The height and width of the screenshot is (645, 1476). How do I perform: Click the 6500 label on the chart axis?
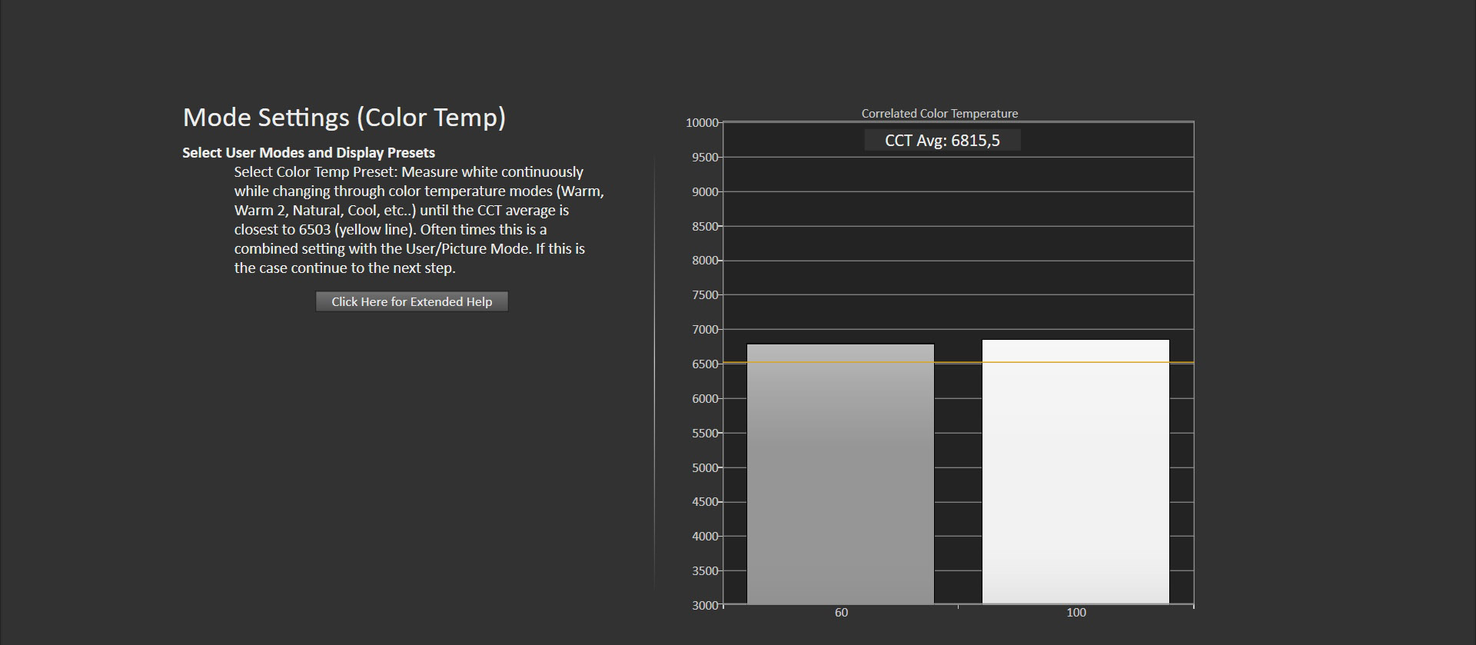[705, 364]
